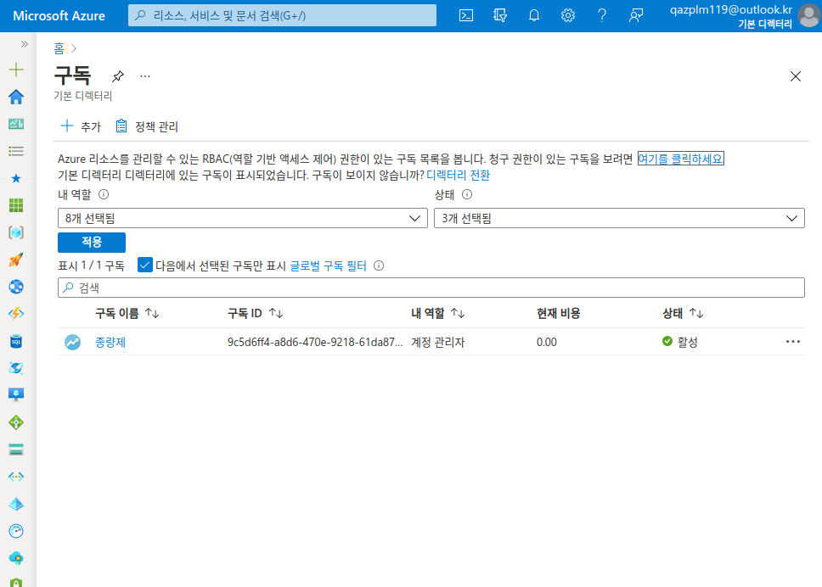Select the 활성 status cell
822x587 pixels.
(680, 342)
